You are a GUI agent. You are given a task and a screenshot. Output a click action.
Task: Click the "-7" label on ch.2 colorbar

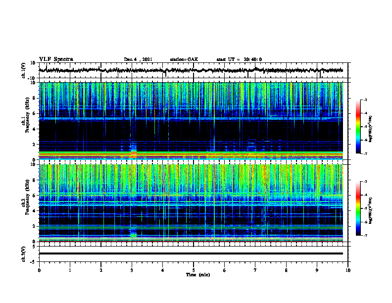(365, 235)
